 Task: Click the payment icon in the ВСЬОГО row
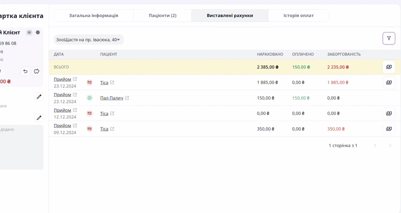389,67
